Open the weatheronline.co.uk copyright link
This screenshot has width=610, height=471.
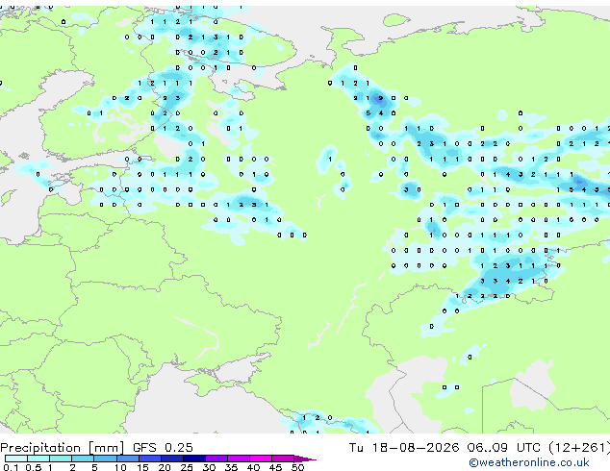coord(529,462)
